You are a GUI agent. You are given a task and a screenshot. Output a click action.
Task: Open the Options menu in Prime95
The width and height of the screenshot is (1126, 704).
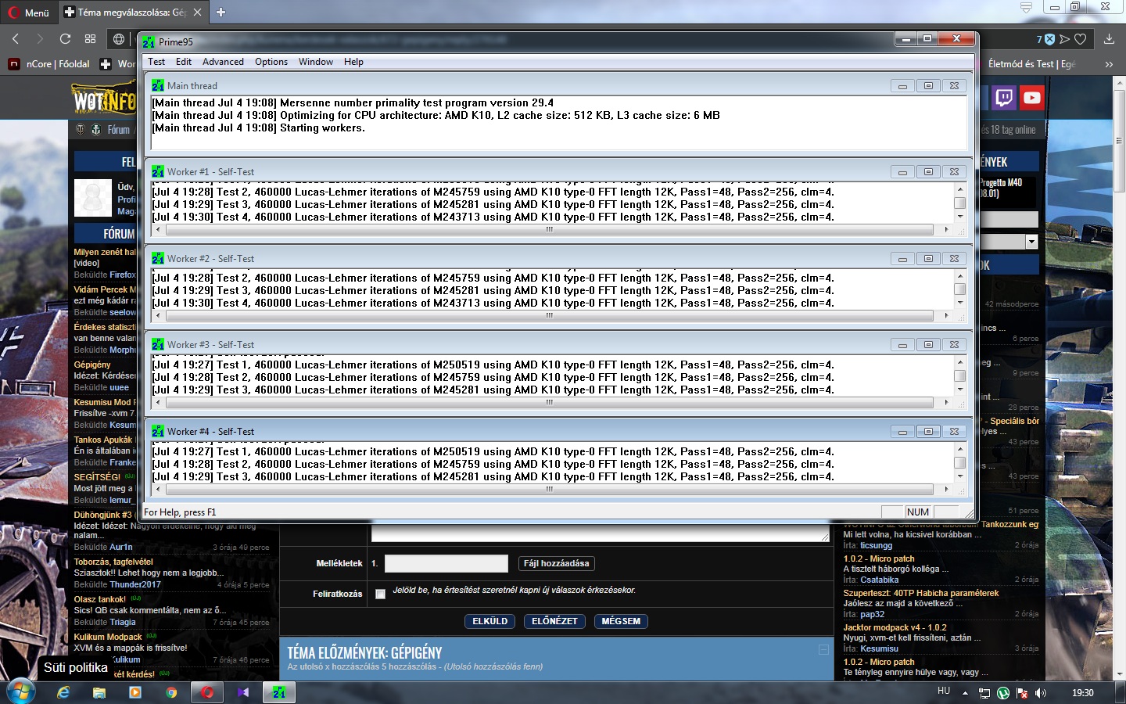tap(271, 62)
